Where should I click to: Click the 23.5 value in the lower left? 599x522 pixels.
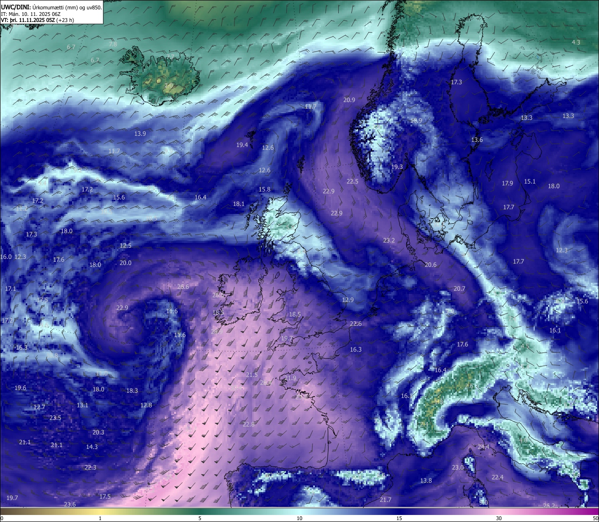click(x=55, y=418)
